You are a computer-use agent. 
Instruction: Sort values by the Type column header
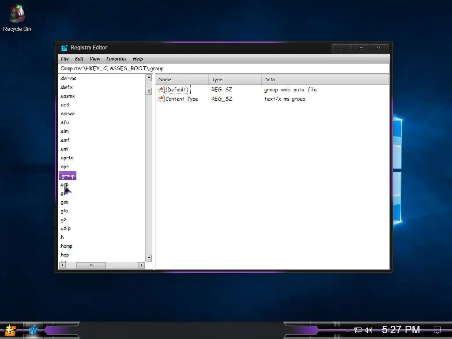235,79
